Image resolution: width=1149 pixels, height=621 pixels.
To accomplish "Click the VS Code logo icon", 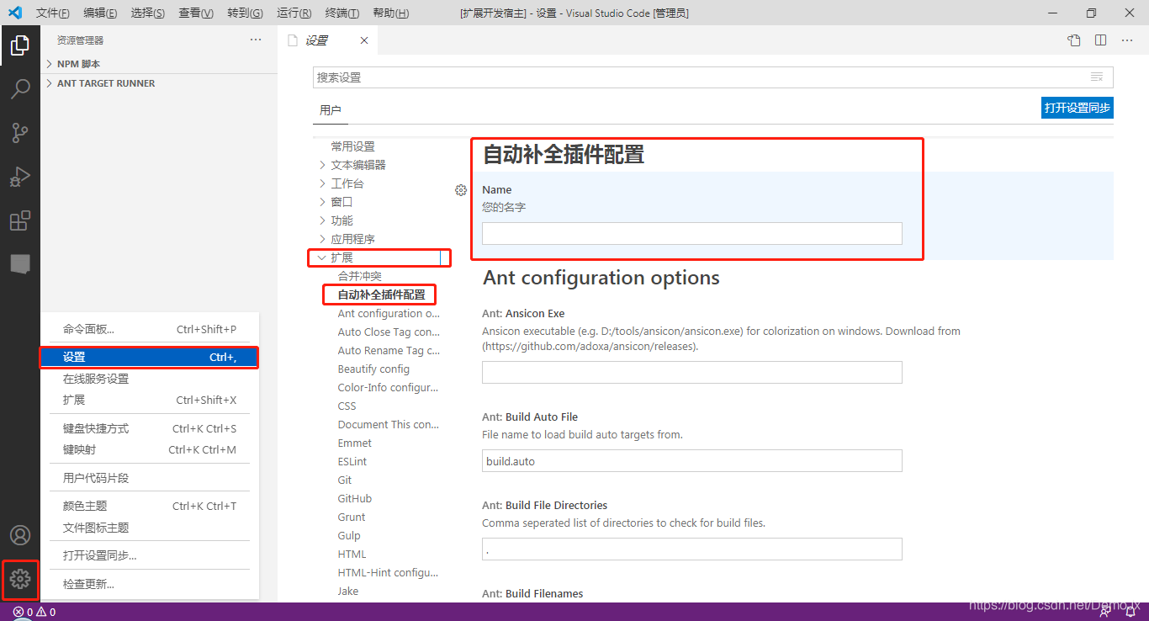I will coord(14,13).
